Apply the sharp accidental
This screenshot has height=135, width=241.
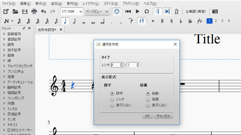(x=162, y=21)
